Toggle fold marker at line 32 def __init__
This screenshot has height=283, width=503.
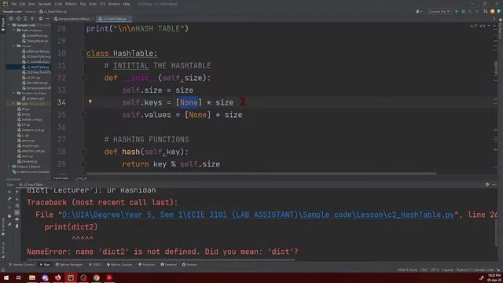point(83,78)
